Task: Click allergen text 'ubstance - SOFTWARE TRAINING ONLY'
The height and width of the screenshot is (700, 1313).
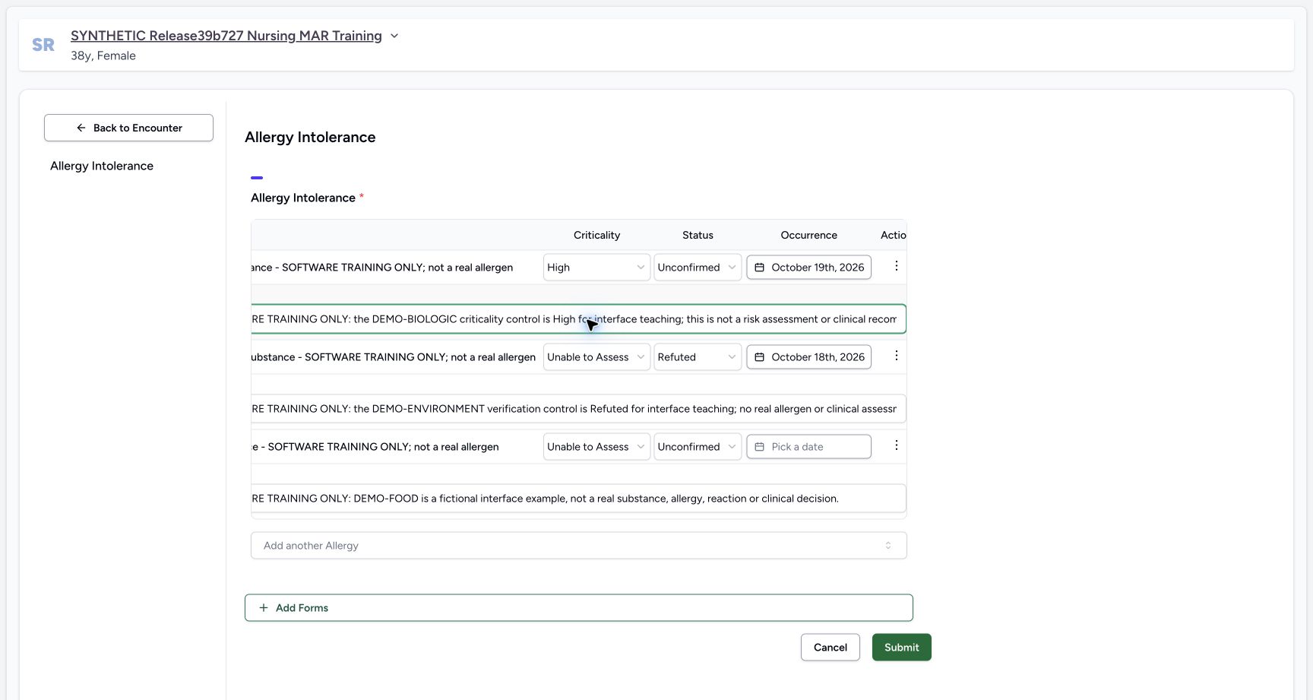Action: (x=394, y=357)
